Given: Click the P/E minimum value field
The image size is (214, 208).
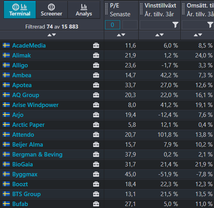Looking at the screenshot, I should [x=113, y=25].
